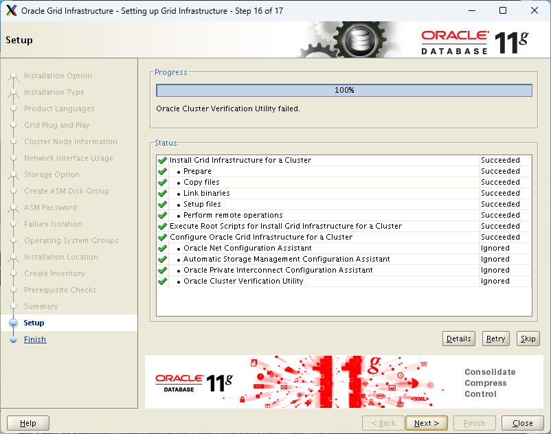Click the Setup step bullet in sidebar

point(13,323)
